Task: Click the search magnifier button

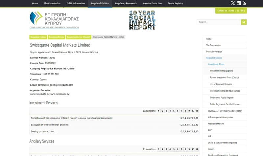Action: tap(244, 22)
